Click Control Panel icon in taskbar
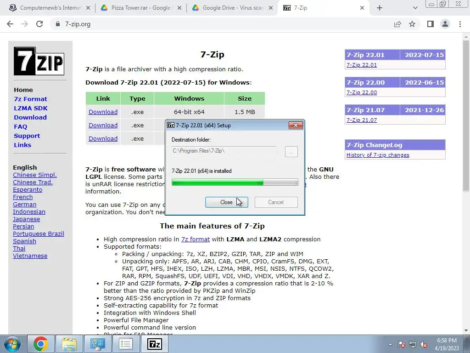Screen dimensions: 470x353 (97, 344)
